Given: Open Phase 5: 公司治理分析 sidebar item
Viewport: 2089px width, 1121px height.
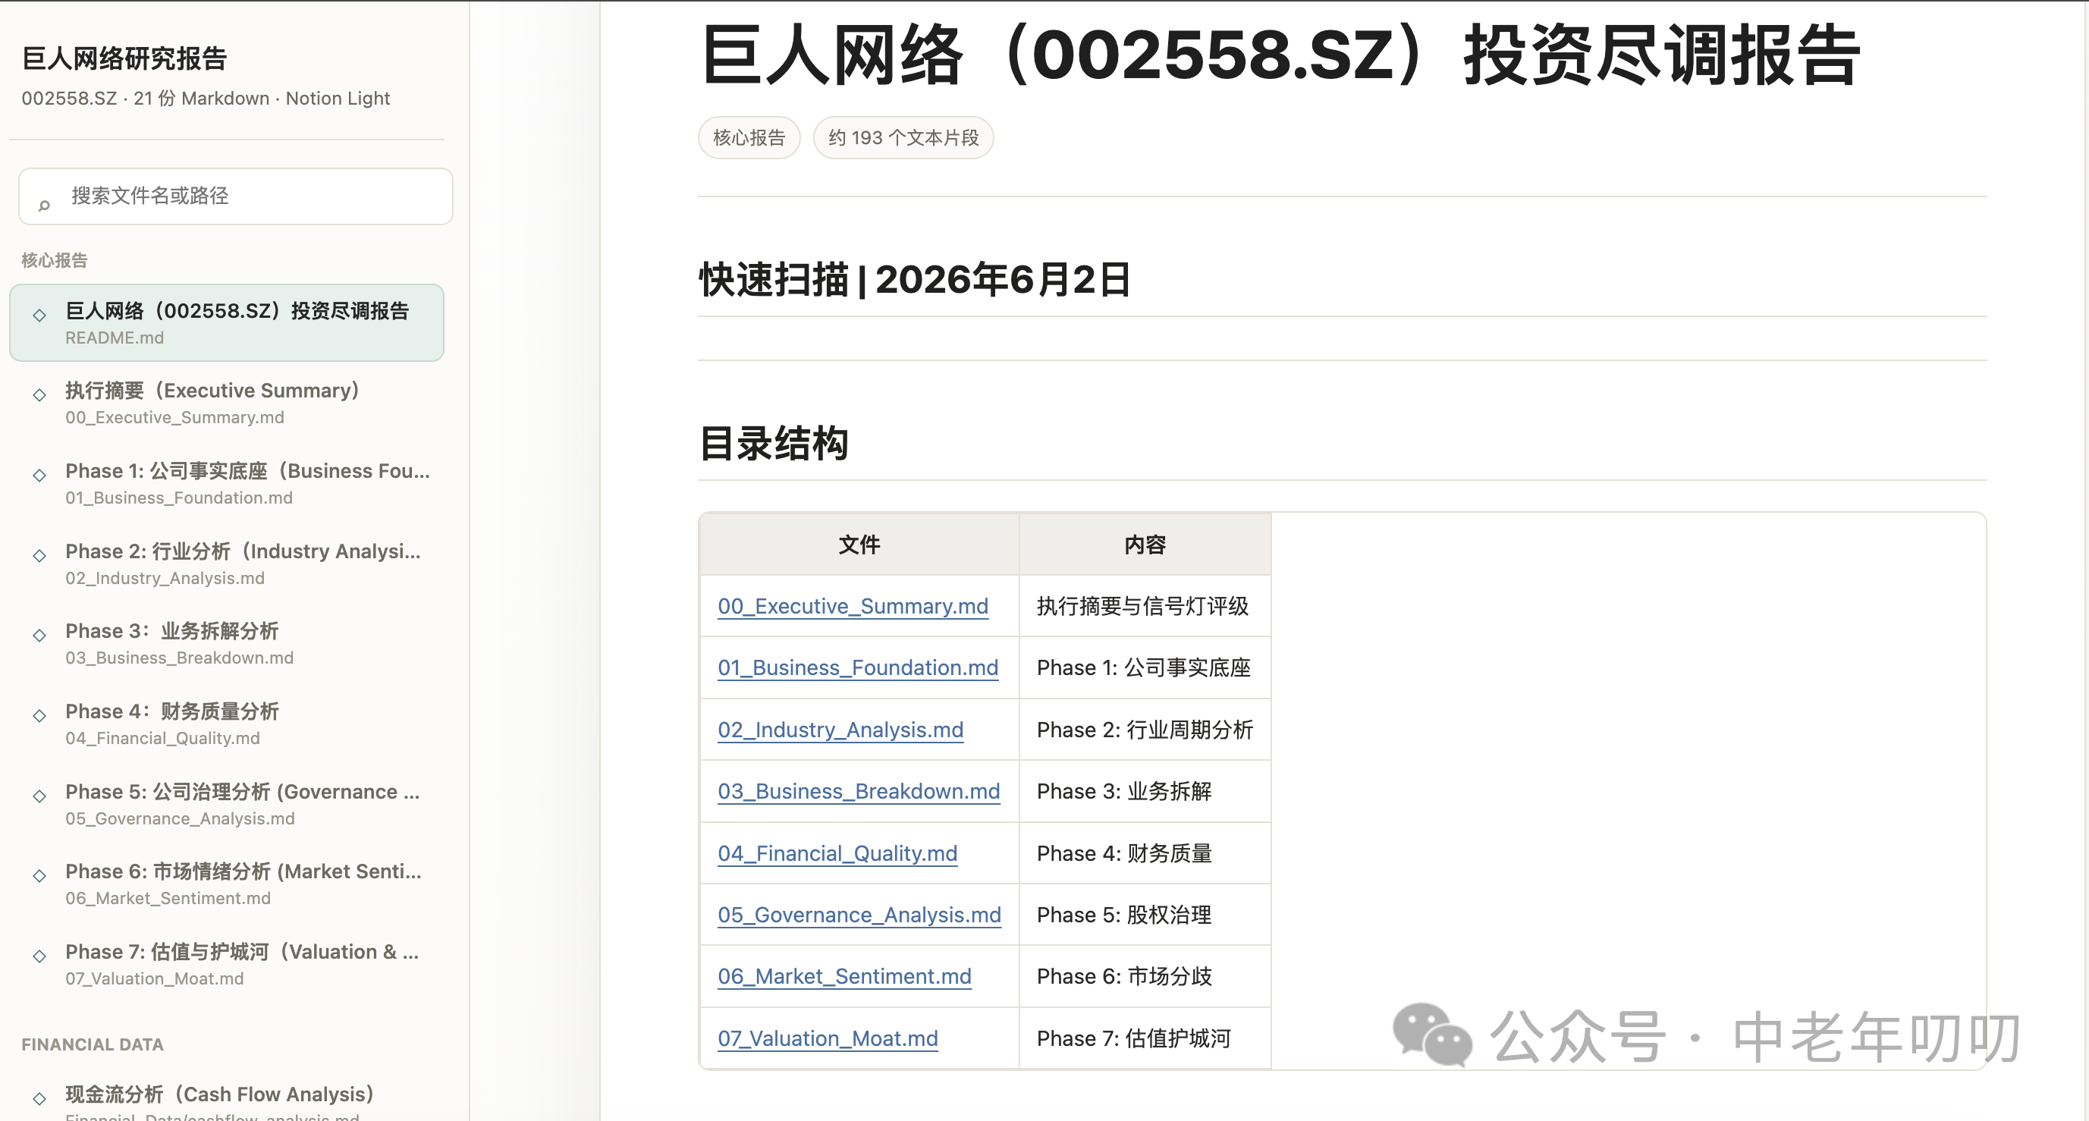Looking at the screenshot, I should click(227, 803).
